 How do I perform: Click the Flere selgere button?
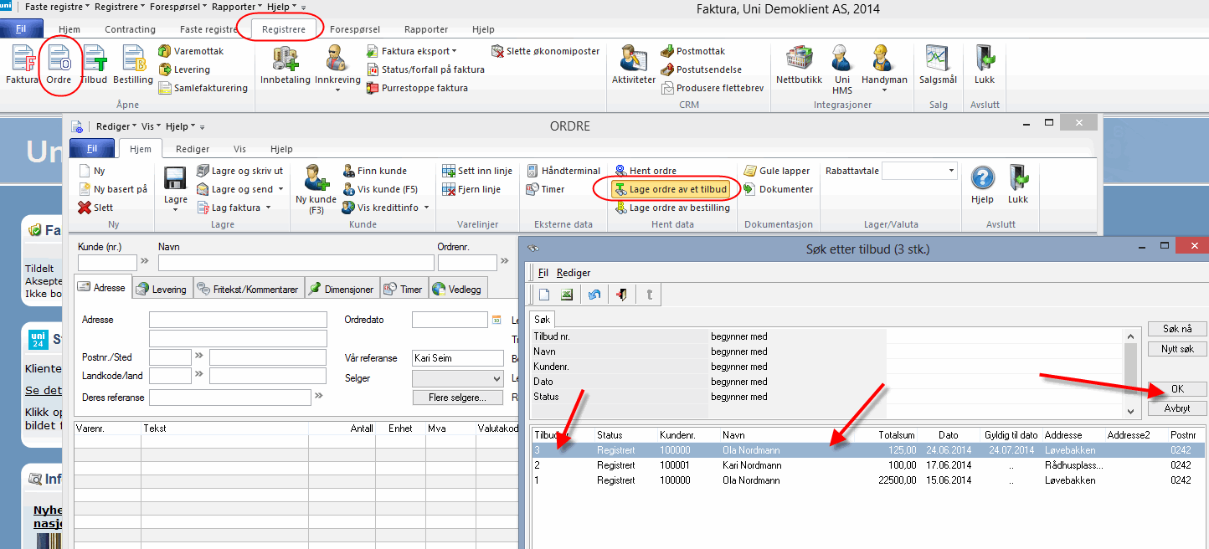coord(457,398)
